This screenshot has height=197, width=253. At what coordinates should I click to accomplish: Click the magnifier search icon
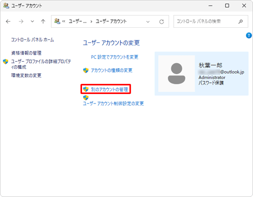(241, 21)
